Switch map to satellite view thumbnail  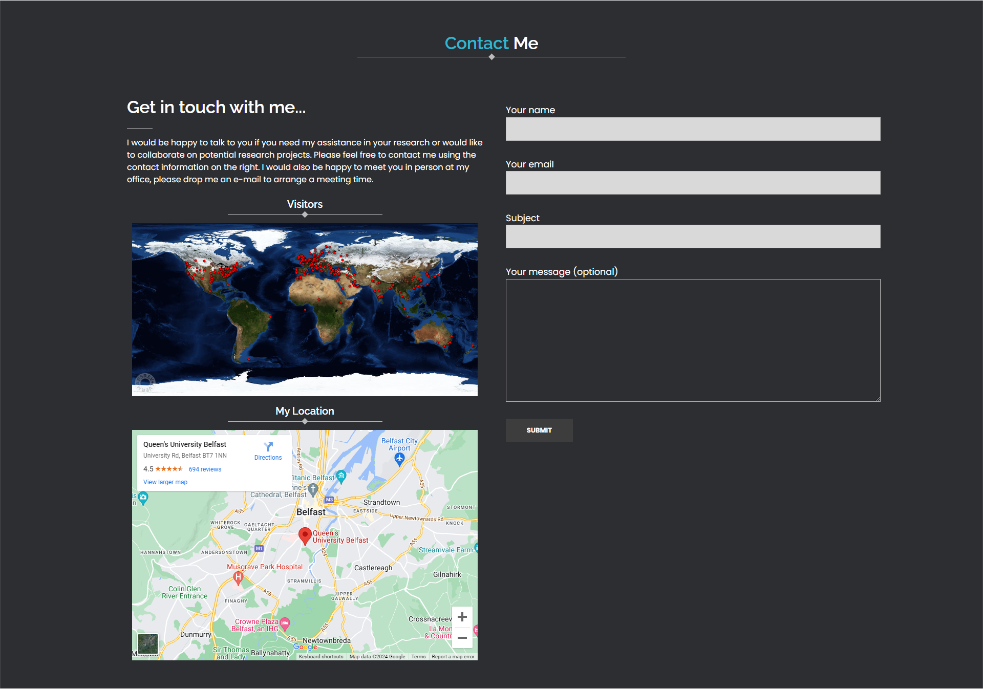pos(148,643)
